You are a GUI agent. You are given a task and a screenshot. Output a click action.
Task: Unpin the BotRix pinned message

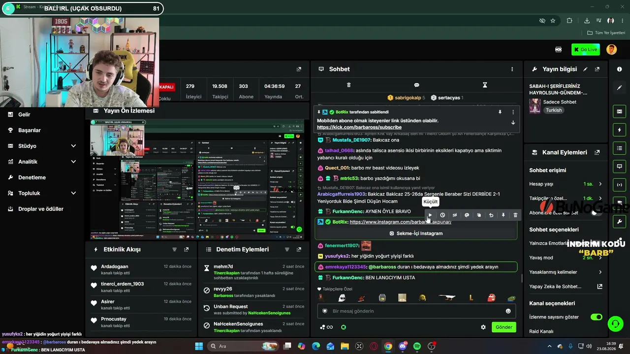[x=500, y=112]
